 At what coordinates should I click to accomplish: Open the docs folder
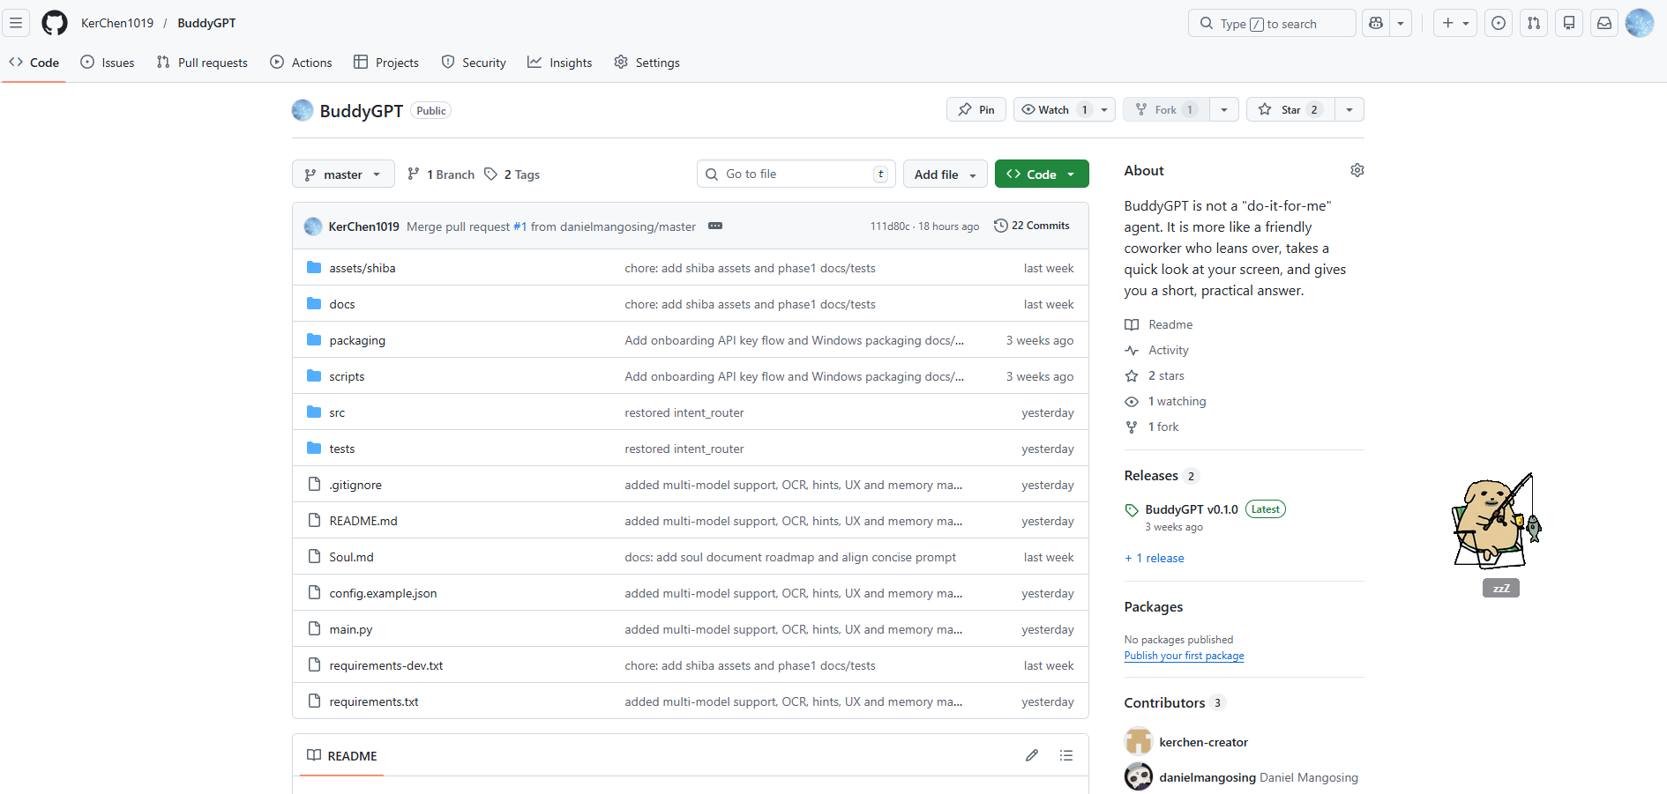point(342,304)
